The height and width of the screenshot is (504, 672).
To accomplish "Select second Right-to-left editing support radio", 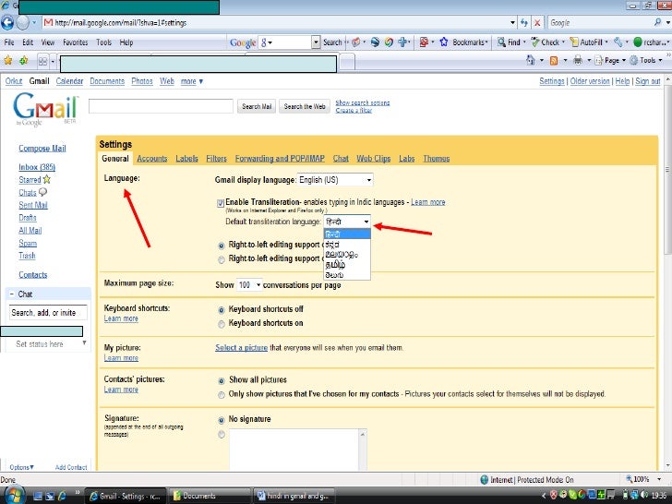I will [222, 259].
